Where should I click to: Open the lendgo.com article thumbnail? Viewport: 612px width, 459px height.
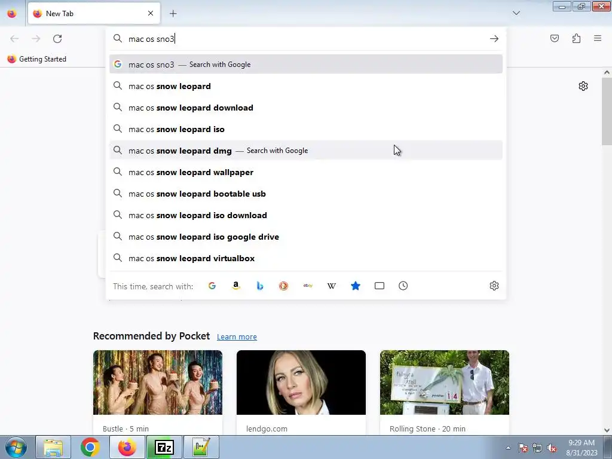click(x=301, y=382)
